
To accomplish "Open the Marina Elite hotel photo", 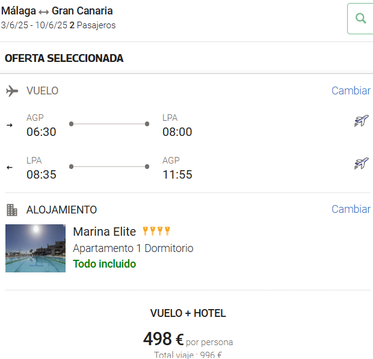I will pos(35,248).
